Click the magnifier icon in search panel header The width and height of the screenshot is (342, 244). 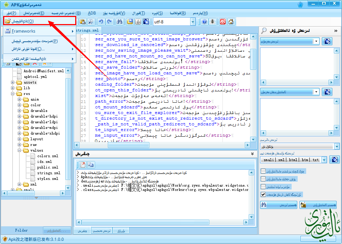(x=264, y=31)
